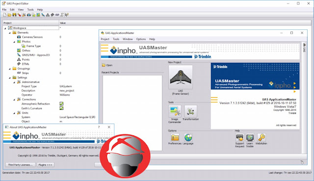Click the frame photos toolbar icon

coord(33,15)
